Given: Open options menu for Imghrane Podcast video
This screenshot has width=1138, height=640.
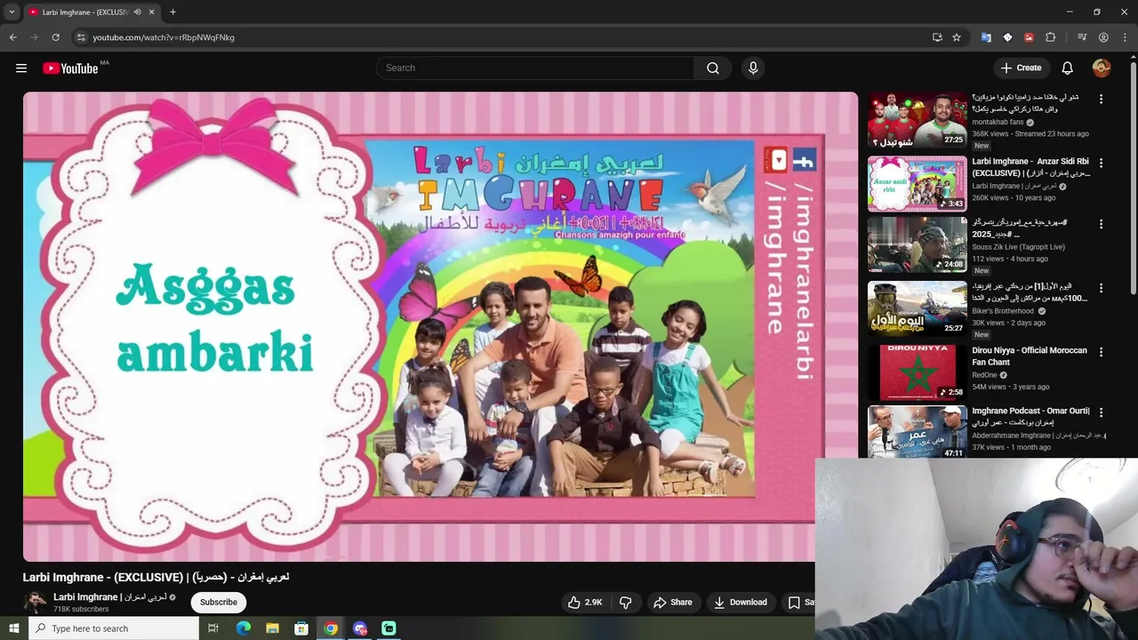Looking at the screenshot, I should click(x=1101, y=412).
